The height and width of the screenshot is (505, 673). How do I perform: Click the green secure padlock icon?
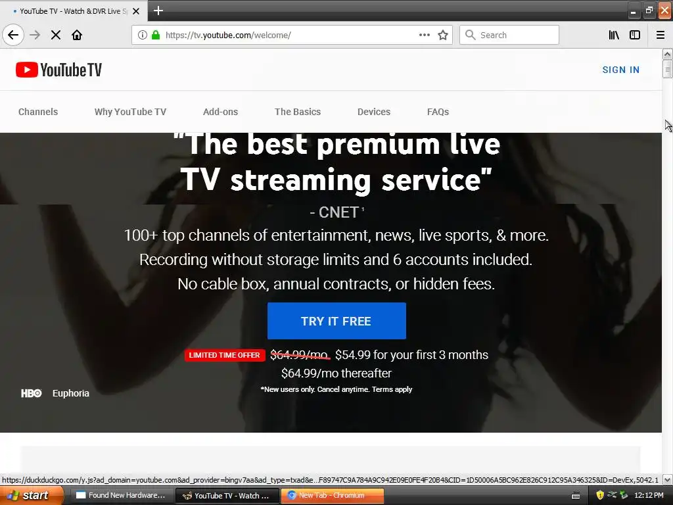click(x=156, y=35)
